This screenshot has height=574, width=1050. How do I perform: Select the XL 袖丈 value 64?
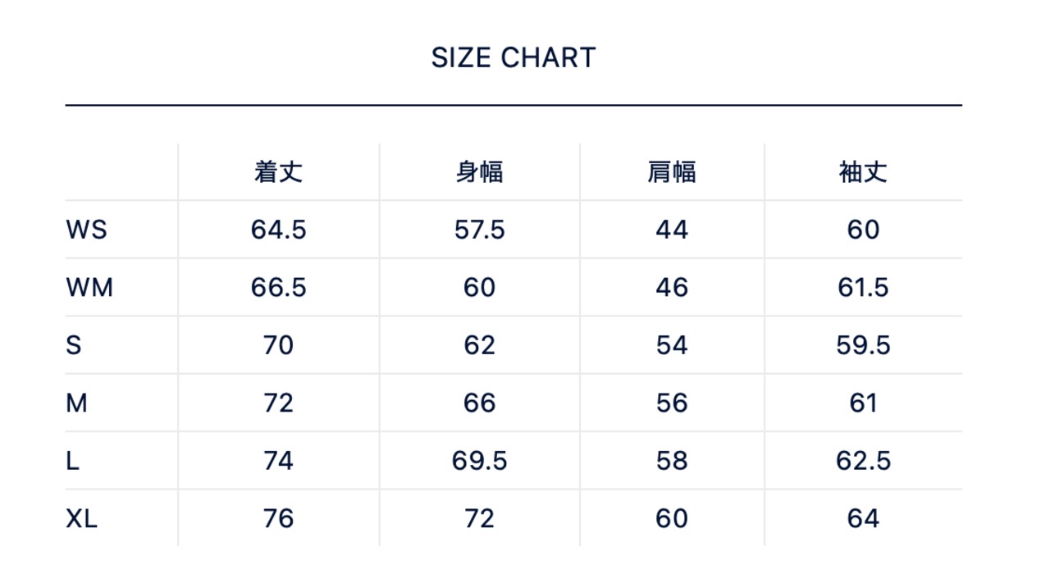tap(863, 519)
